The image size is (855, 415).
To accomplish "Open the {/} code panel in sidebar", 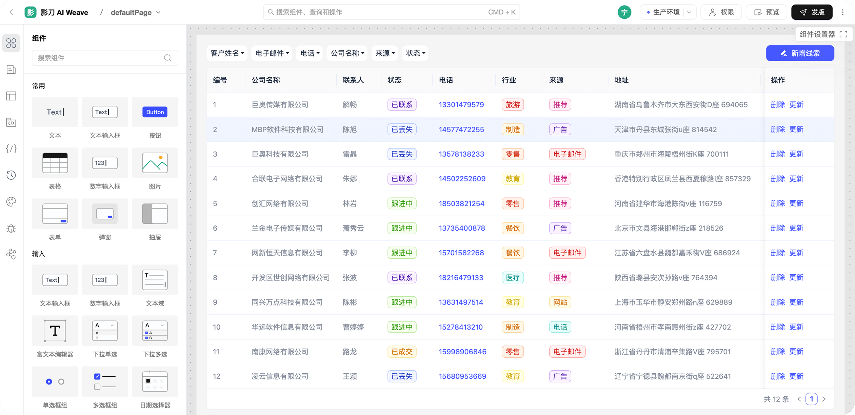I will pos(11,149).
